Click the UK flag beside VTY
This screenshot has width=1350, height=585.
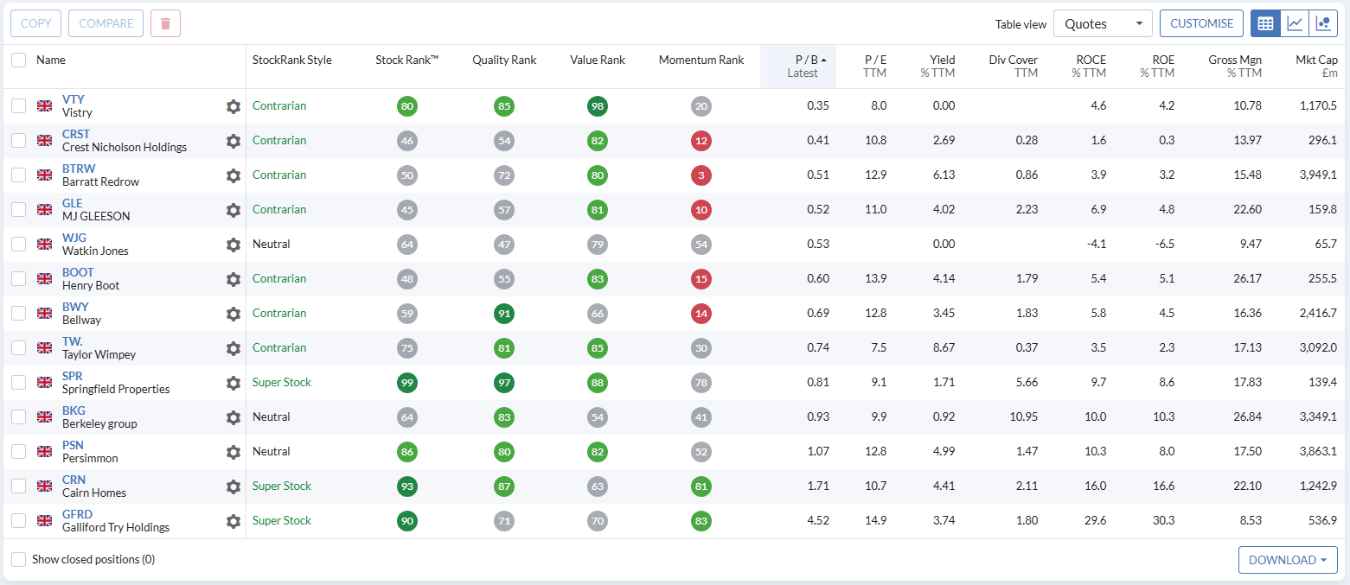(x=44, y=105)
